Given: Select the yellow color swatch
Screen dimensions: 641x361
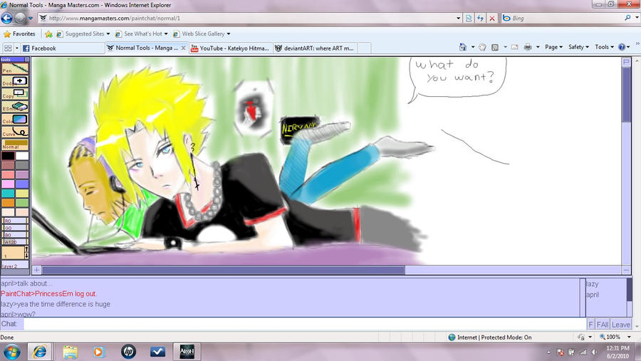Looking at the screenshot, I should 22,194.
